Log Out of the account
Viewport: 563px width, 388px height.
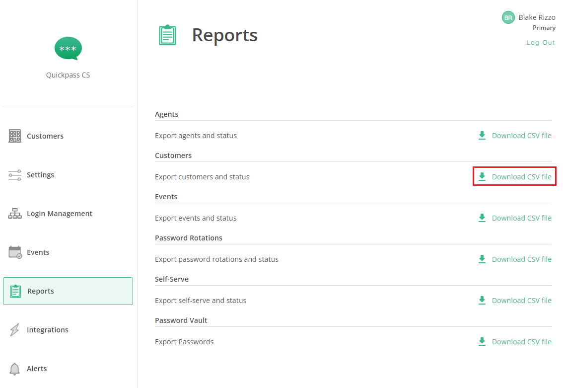(x=541, y=43)
